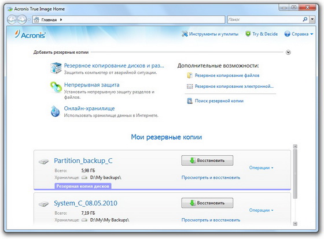The width and height of the screenshot is (324, 239).
Task: Click the blue help question icon
Action: tap(287, 34)
